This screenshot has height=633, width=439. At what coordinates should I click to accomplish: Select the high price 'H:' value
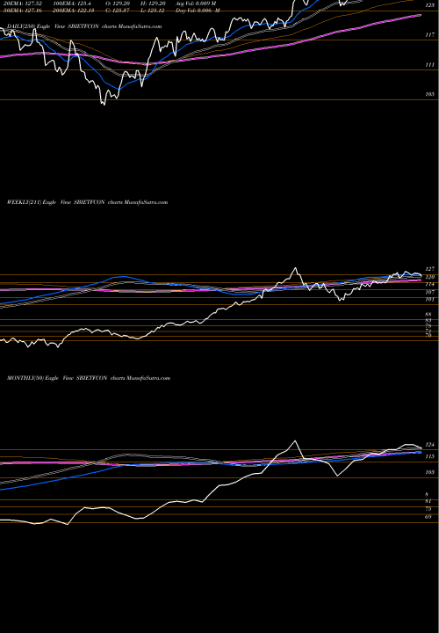151,4
